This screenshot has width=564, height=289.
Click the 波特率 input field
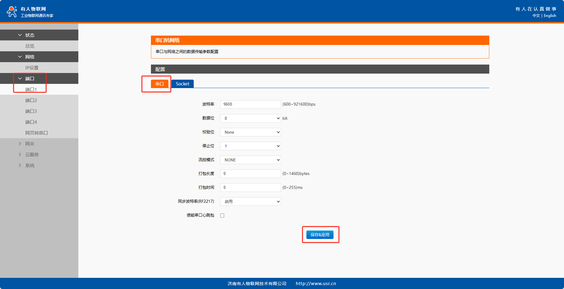coord(250,104)
